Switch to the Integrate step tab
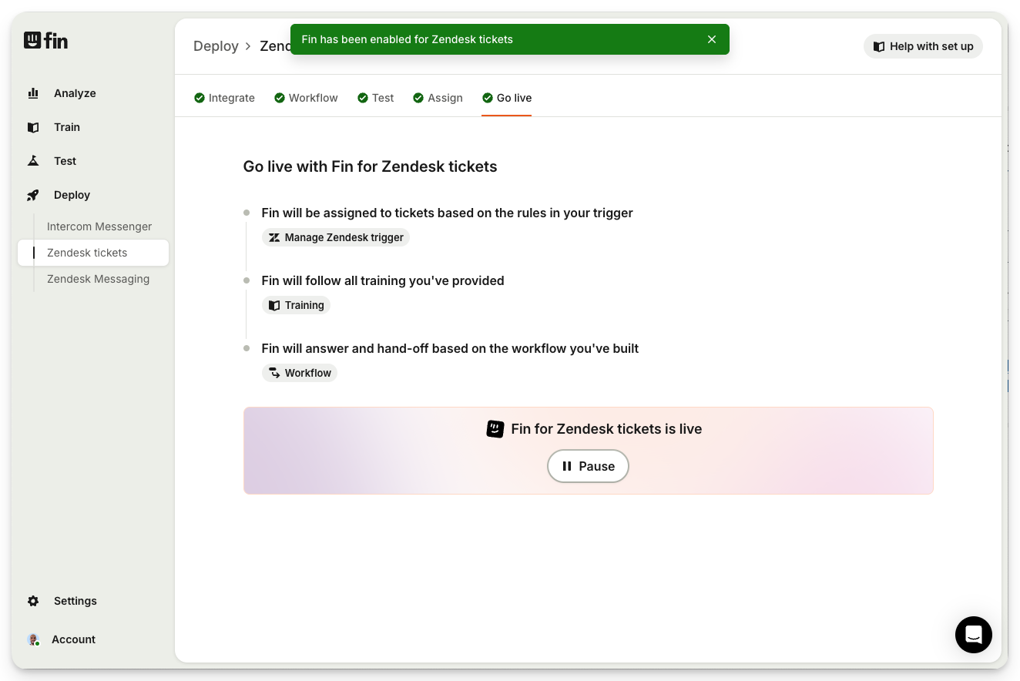Viewport: 1020px width, 681px height. 224,98
